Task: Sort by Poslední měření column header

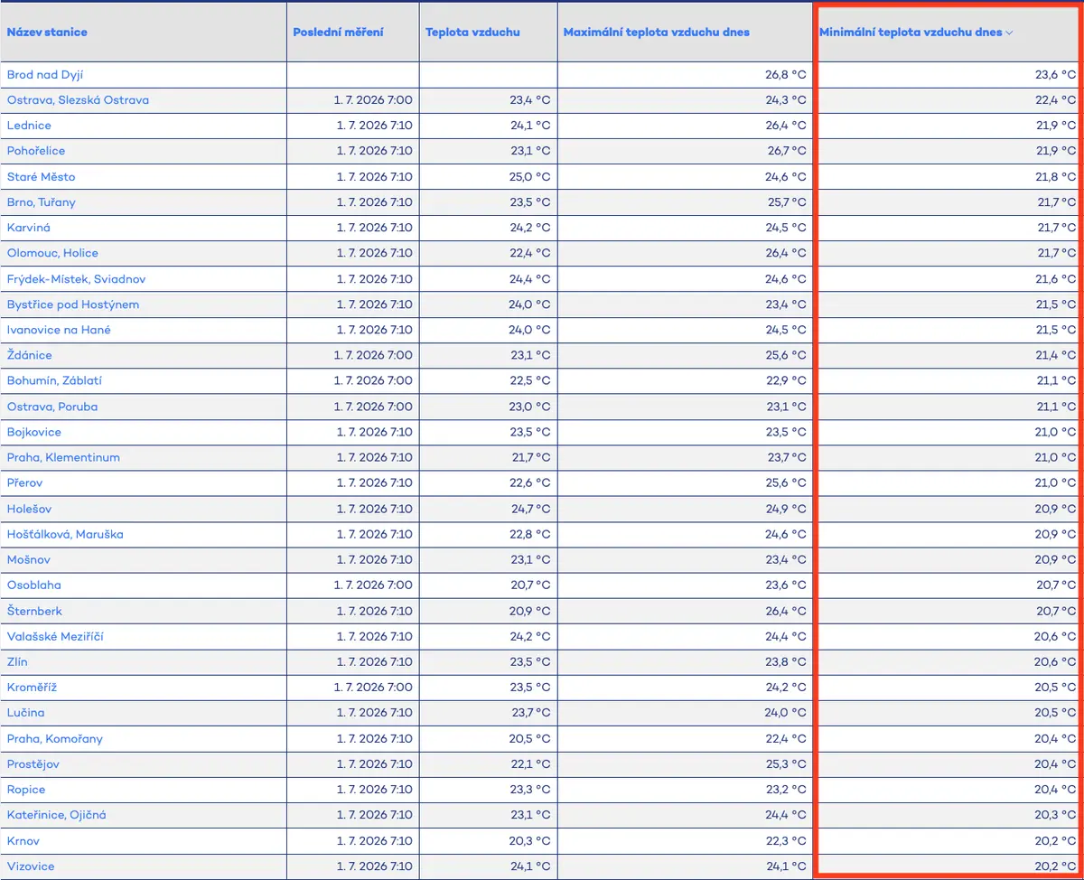Action: pyautogui.click(x=338, y=33)
